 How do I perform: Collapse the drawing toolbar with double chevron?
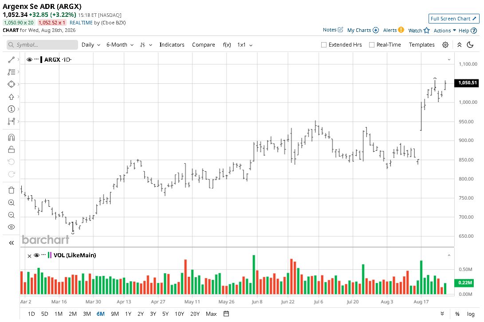pyautogui.click(x=12, y=243)
